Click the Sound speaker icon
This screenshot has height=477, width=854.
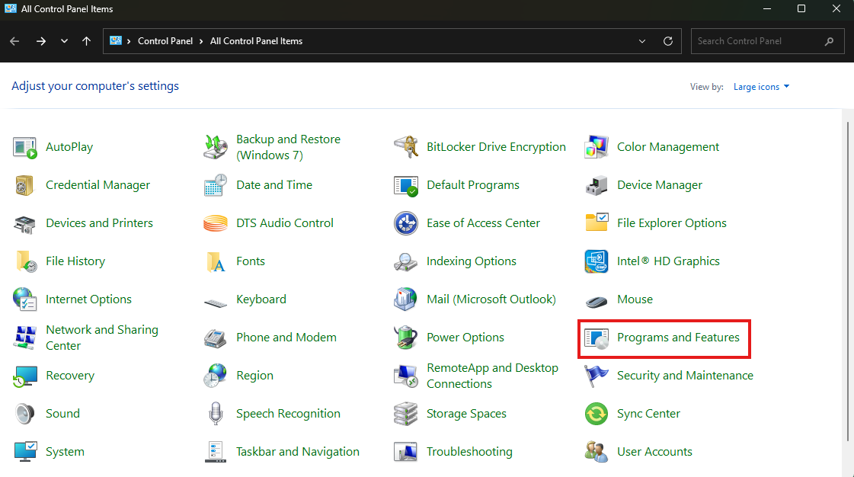pyautogui.click(x=24, y=414)
